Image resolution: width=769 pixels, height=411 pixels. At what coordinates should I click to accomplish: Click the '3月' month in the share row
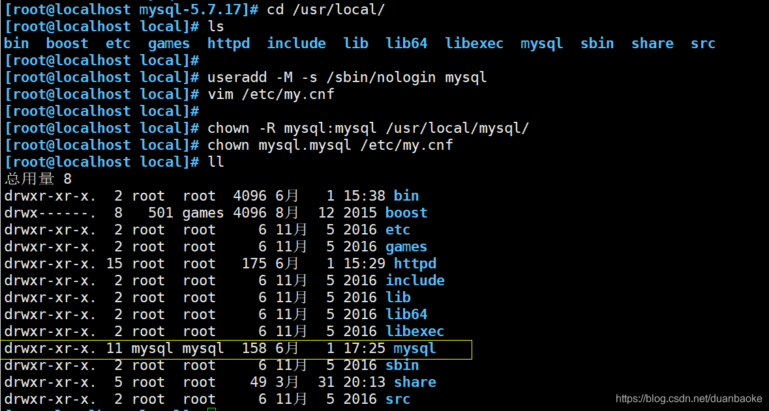click(287, 382)
